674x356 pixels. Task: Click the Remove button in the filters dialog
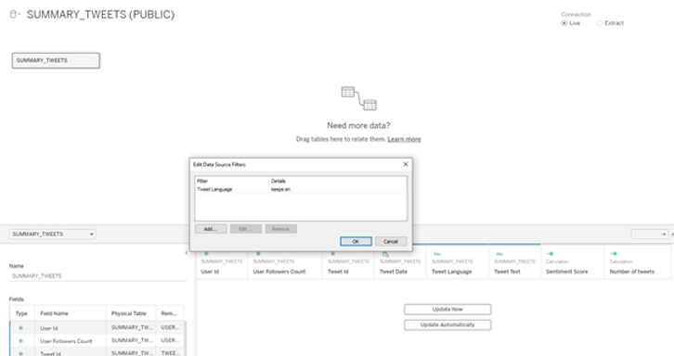[x=280, y=229]
